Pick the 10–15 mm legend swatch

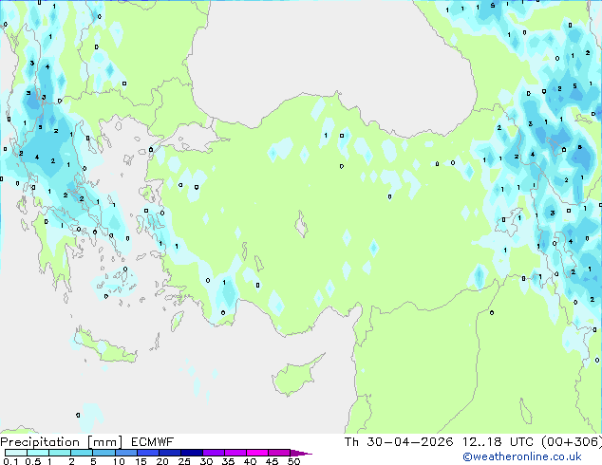[125, 453]
